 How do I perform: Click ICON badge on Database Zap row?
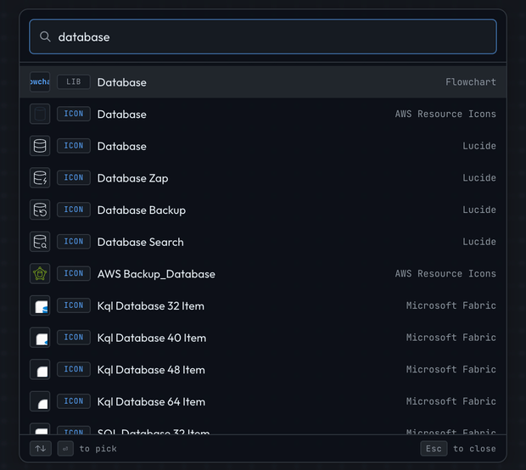(74, 177)
